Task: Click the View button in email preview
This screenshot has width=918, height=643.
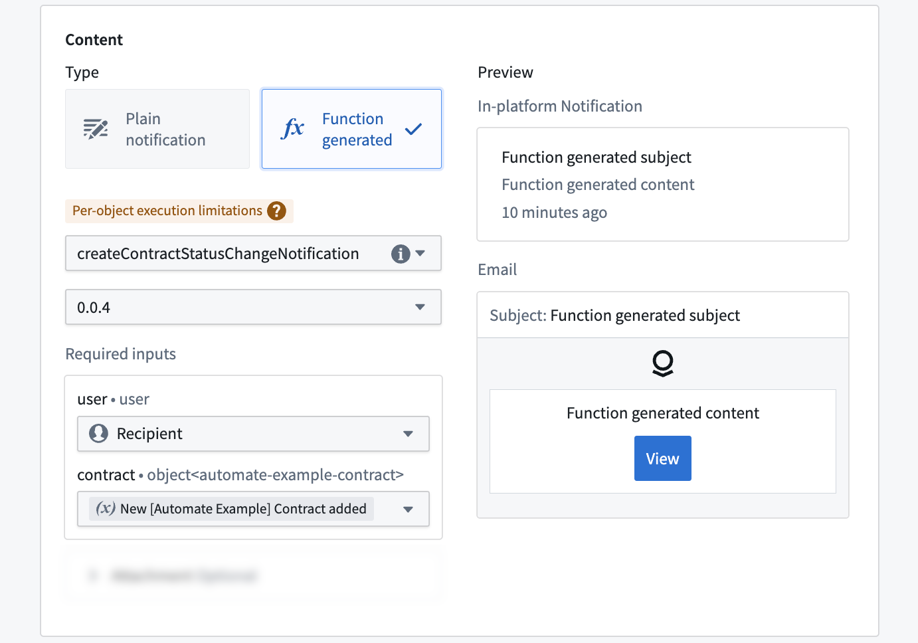Action: (x=663, y=458)
